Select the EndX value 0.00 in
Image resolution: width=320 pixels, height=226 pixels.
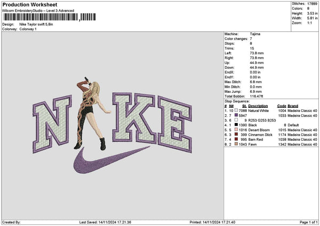pos(255,72)
